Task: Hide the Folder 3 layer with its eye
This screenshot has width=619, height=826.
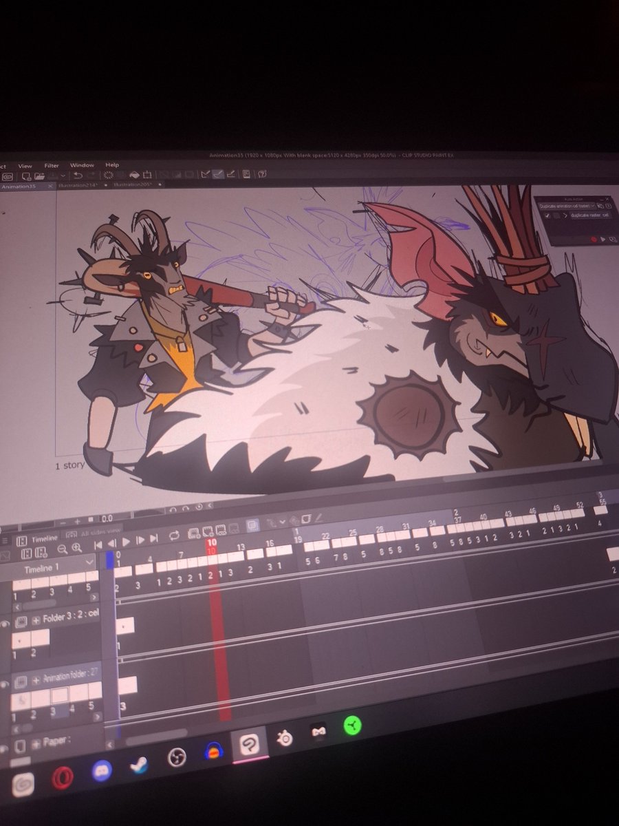Action: [6, 624]
